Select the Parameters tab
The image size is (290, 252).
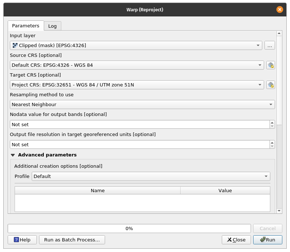pyautogui.click(x=26, y=26)
